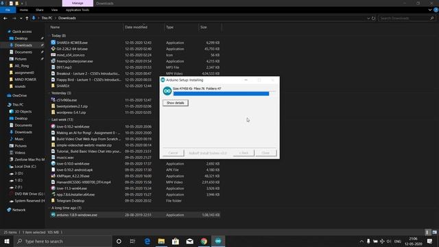Collapse the Today group
The height and width of the screenshot is (247, 439).
coord(50,36)
